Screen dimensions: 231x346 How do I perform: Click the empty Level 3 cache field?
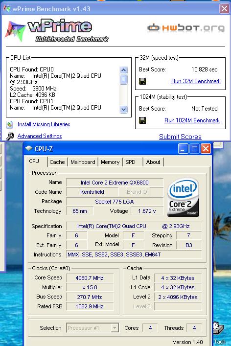click(178, 306)
